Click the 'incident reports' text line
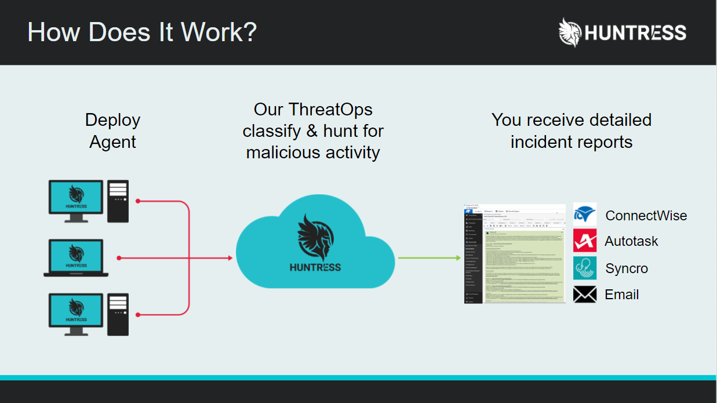 (x=572, y=142)
